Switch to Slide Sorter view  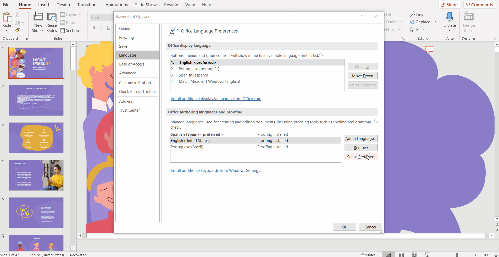click(401, 254)
